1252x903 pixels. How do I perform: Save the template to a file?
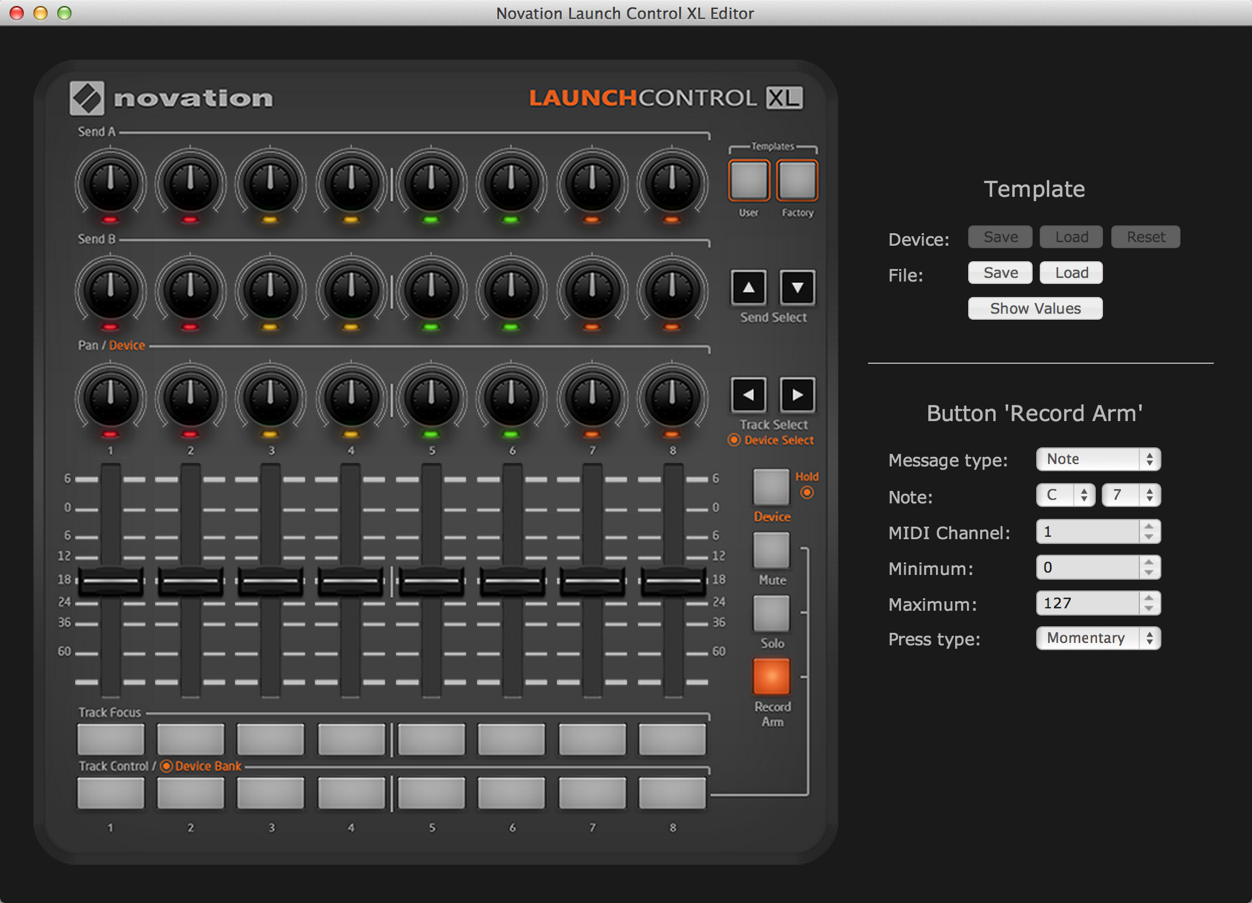point(1000,273)
